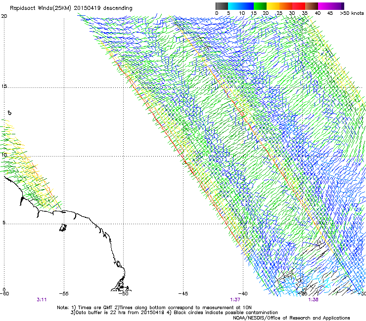This screenshot has height=321, width=366.
Task: Click the '40' legend scale label
Action: pyautogui.click(x=318, y=13)
